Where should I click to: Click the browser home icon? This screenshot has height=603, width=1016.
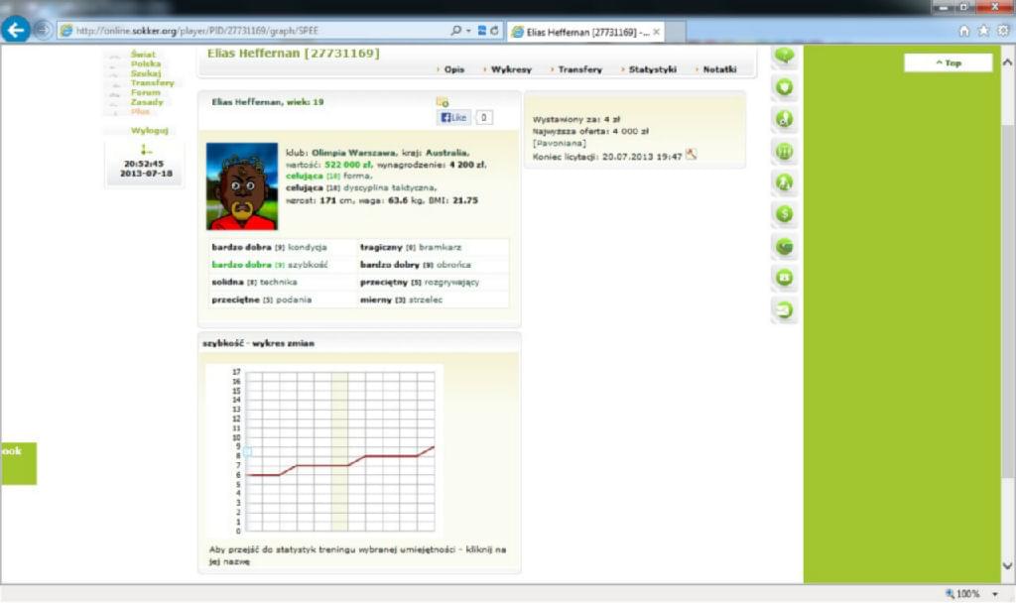(964, 31)
